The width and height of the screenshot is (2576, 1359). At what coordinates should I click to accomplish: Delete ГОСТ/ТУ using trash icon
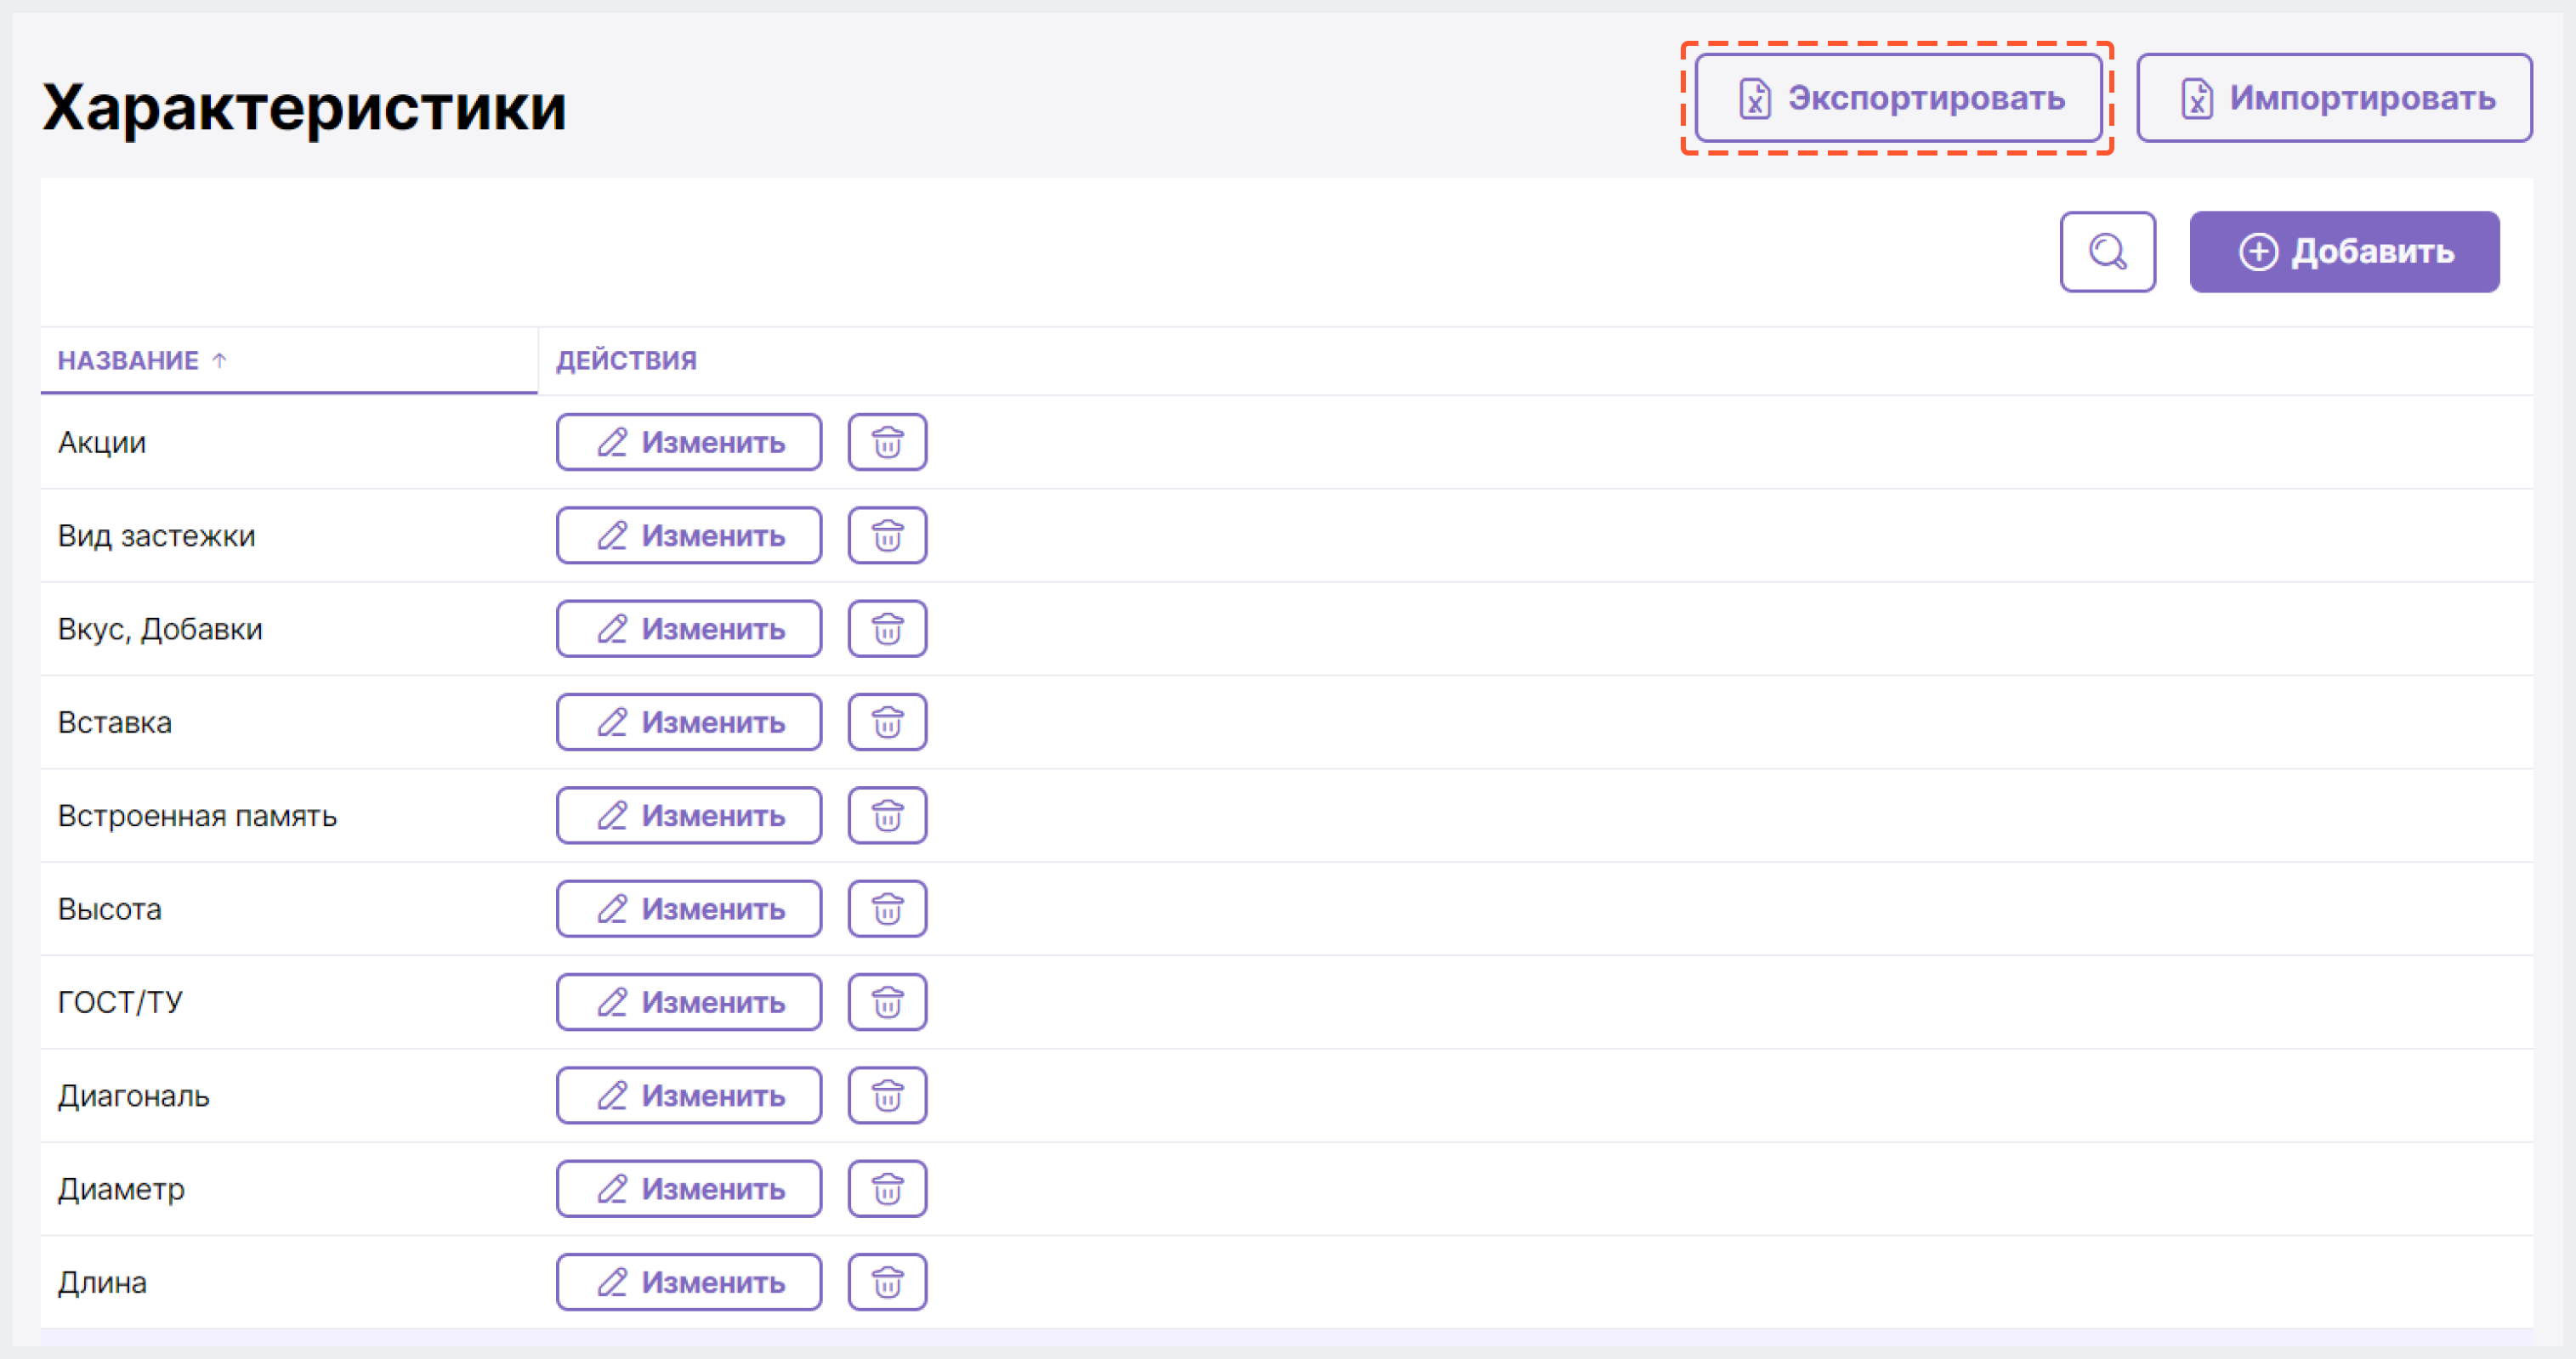887,1002
